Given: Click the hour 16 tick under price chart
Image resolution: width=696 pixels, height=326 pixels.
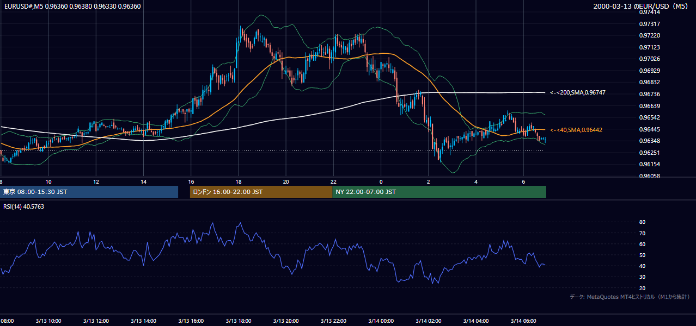Looking at the screenshot, I should coord(191,181).
